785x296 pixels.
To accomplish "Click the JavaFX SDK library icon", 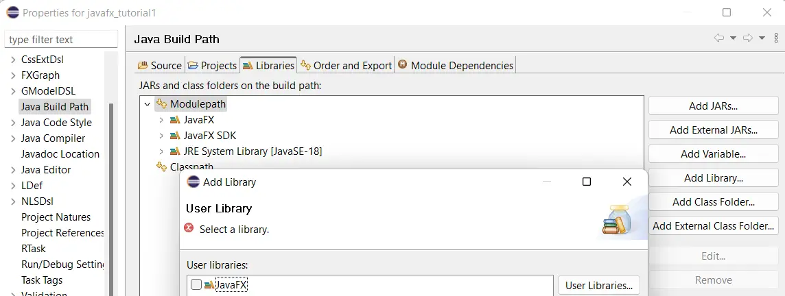I will point(175,135).
